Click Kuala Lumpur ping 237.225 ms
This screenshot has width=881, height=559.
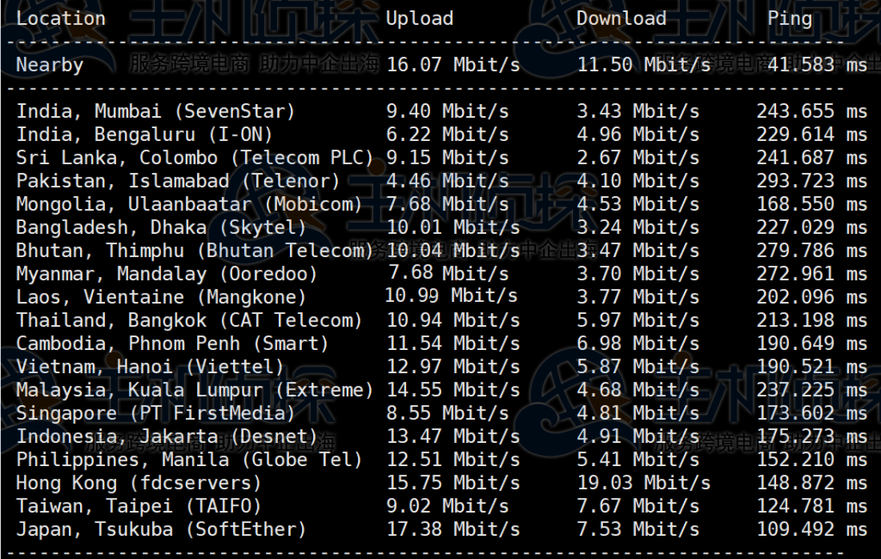pos(812,390)
